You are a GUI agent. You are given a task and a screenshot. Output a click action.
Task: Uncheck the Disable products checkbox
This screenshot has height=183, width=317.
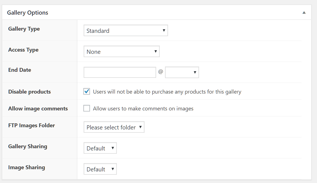pos(87,92)
